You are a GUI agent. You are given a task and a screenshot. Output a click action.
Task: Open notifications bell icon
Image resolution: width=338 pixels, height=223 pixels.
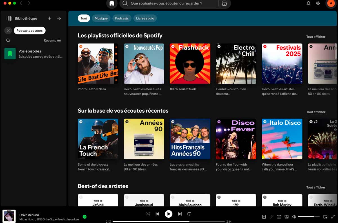[x=308, y=3]
